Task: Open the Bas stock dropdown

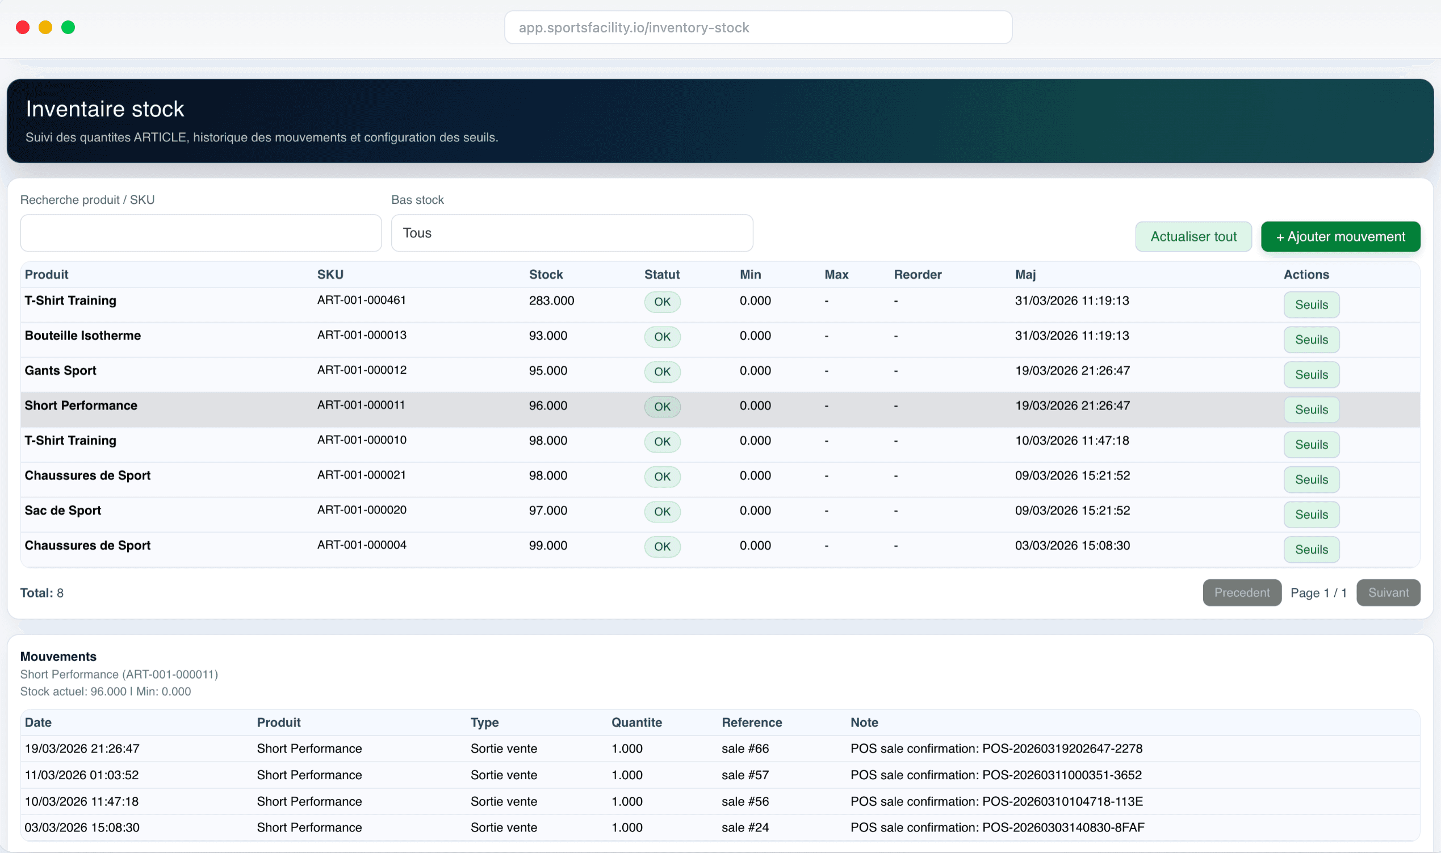Action: (571, 233)
